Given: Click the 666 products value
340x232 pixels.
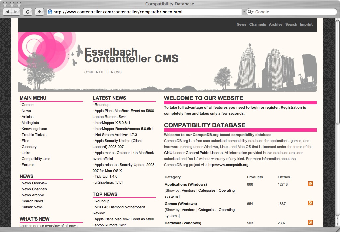Looking at the screenshot, I should point(250,184).
